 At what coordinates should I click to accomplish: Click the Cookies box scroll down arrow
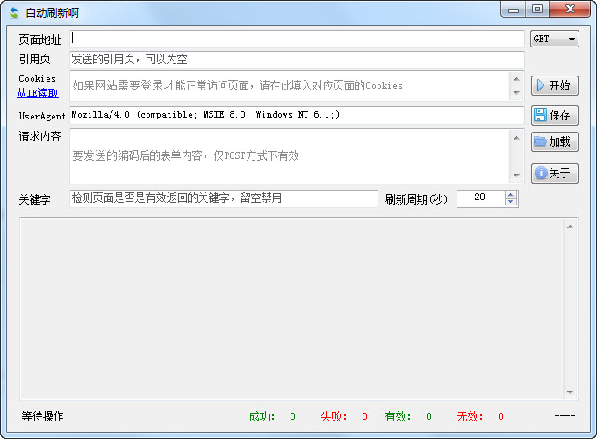point(516,93)
